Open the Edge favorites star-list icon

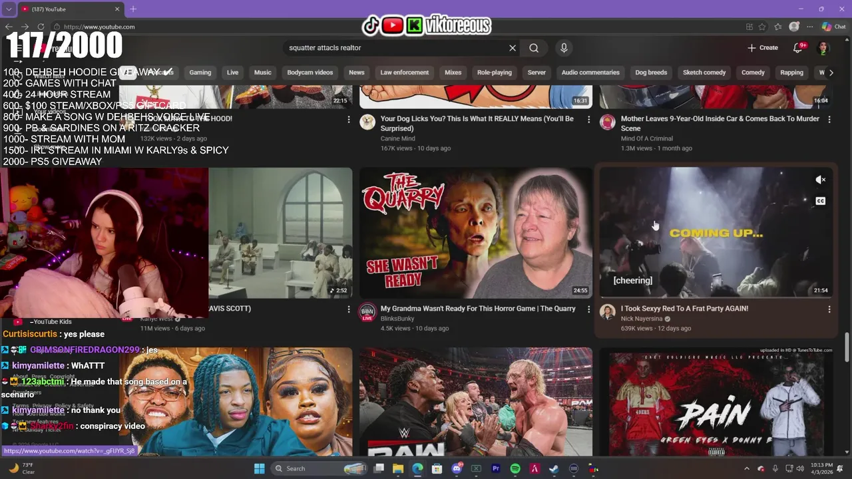pyautogui.click(x=778, y=27)
